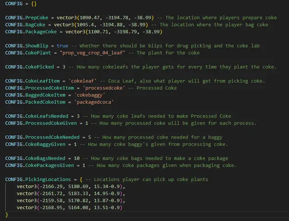The width and height of the screenshot is (289, 221).
Task: Click the opening brace of PickingLocations table
Action: point(81,179)
